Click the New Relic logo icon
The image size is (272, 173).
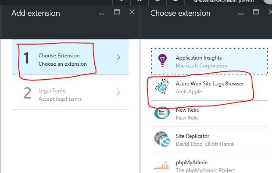(162, 113)
